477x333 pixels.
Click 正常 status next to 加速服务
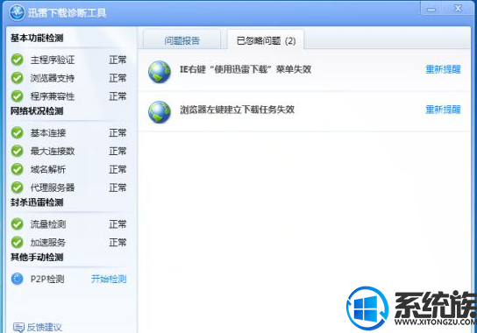point(117,243)
